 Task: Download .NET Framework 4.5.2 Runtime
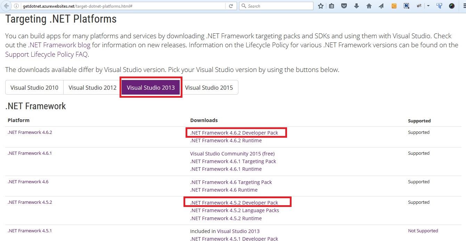click(x=226, y=218)
